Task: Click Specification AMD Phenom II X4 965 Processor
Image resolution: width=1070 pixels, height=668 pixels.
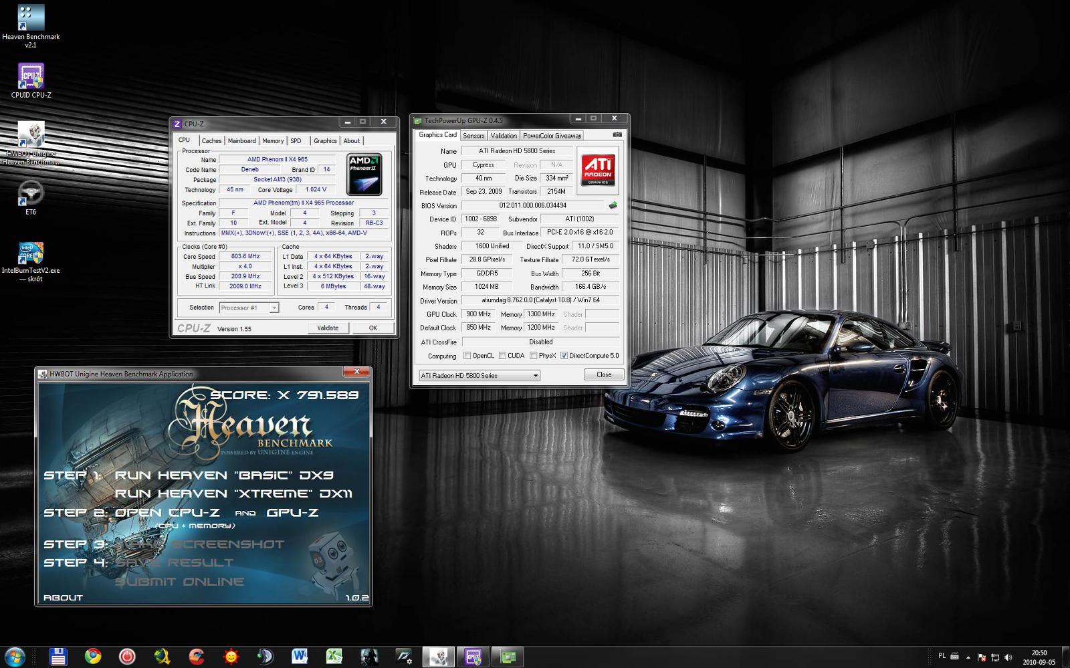Action: tap(304, 203)
